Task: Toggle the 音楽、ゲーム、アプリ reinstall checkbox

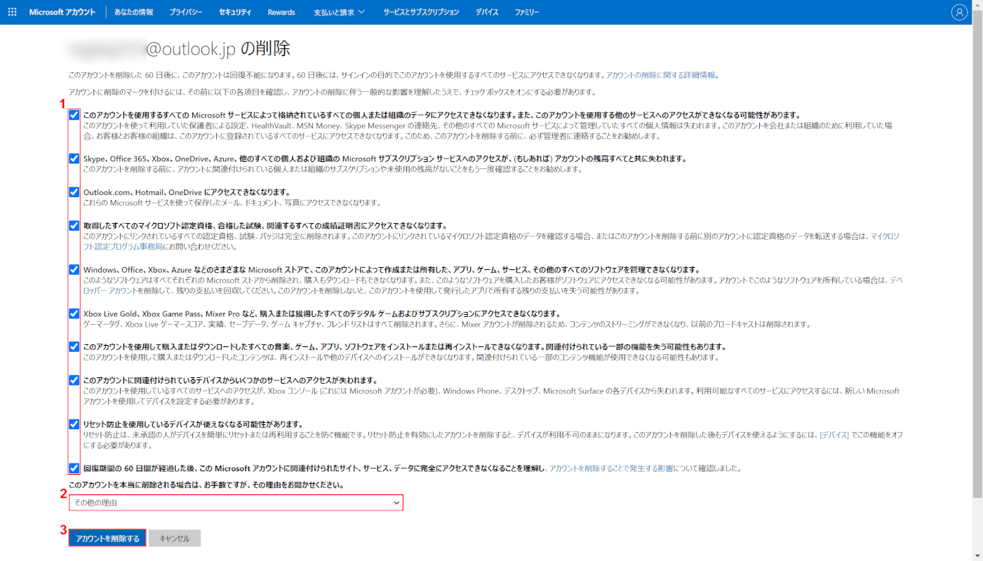Action: pos(74,346)
